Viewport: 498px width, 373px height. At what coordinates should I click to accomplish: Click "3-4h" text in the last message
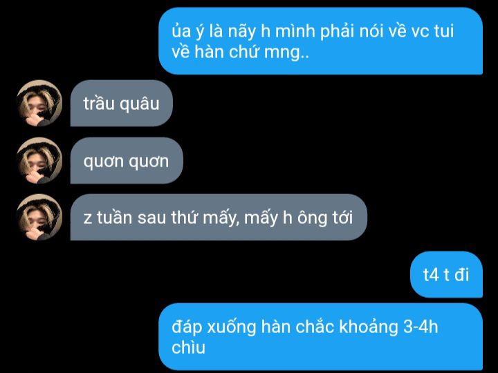pos(421,326)
